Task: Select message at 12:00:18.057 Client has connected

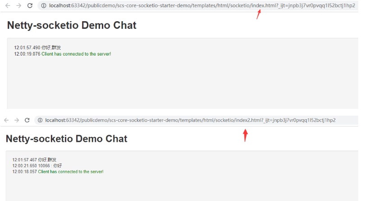Action: 58,172
